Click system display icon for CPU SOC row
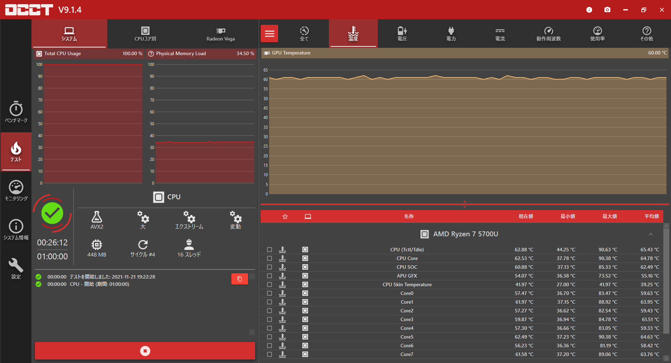 [x=305, y=267]
